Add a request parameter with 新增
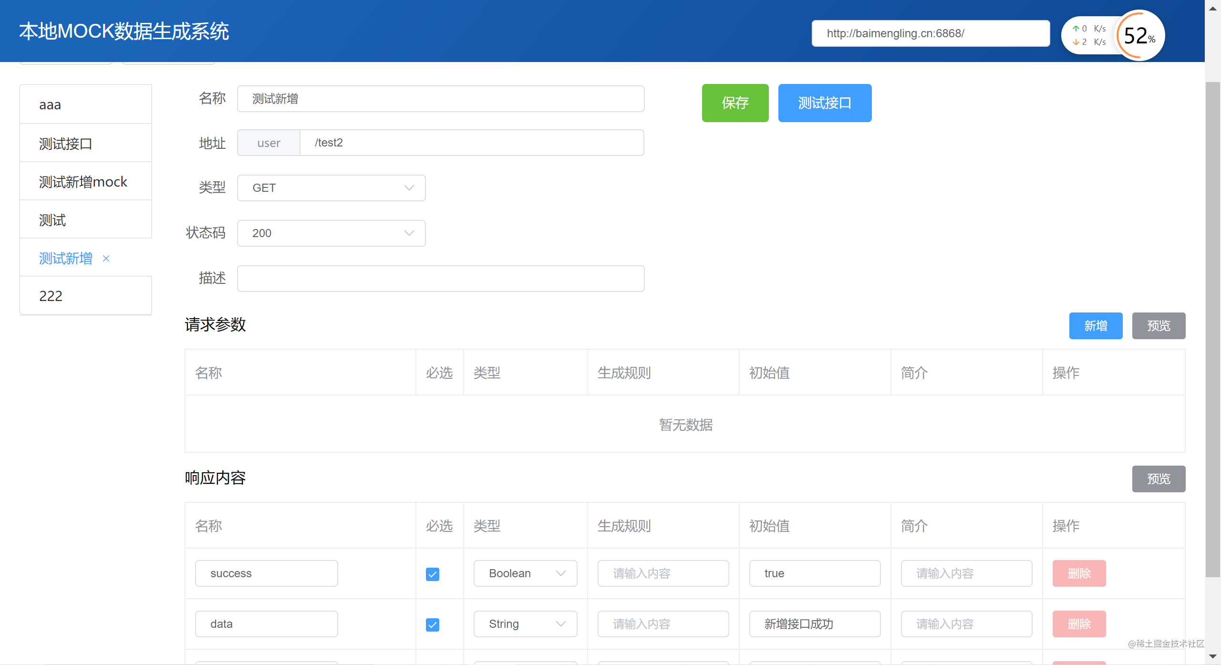The width and height of the screenshot is (1221, 665). 1096,326
